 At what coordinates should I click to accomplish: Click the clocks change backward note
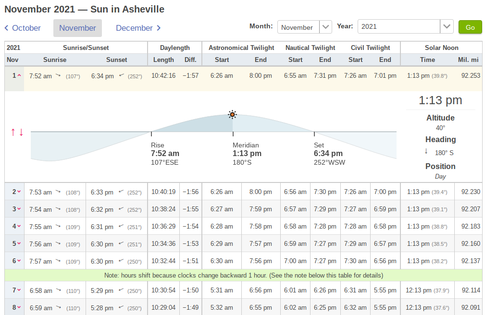pyautogui.click(x=243, y=275)
